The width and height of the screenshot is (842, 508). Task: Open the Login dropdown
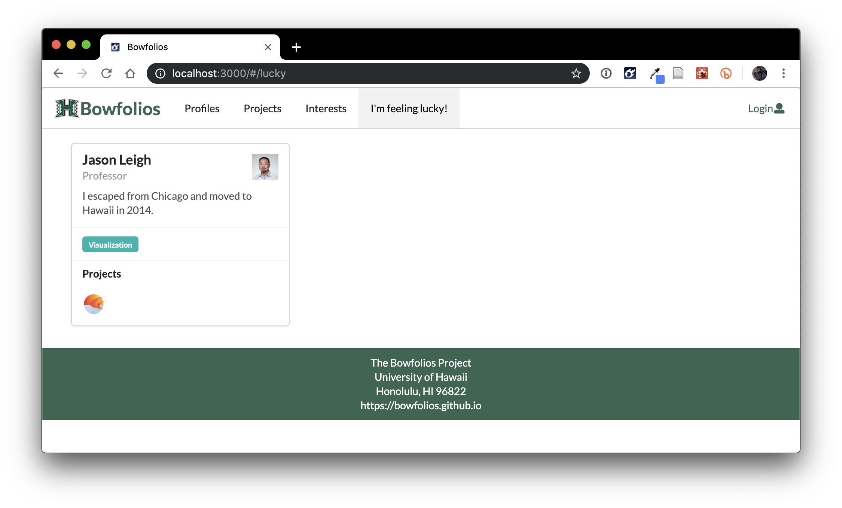point(766,108)
